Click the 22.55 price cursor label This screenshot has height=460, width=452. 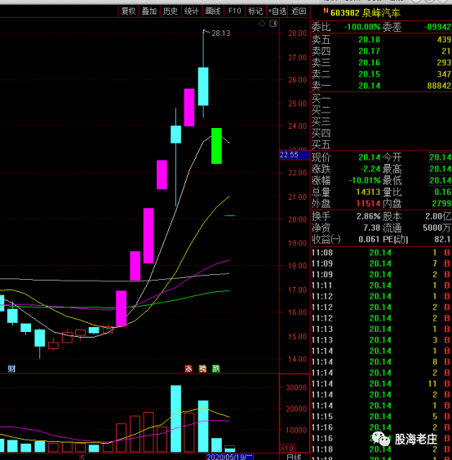(295, 155)
